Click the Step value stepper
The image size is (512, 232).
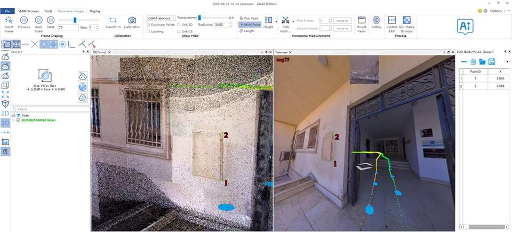(97, 27)
